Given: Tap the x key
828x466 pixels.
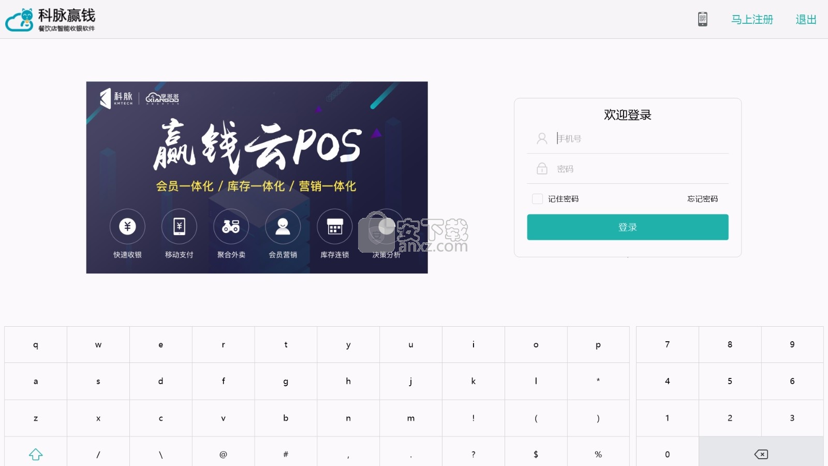Looking at the screenshot, I should [x=98, y=418].
